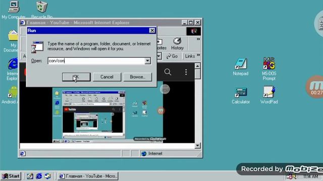Click the Internet Explorer quick launch icon
This screenshot has height=181, width=323.
[39, 176]
